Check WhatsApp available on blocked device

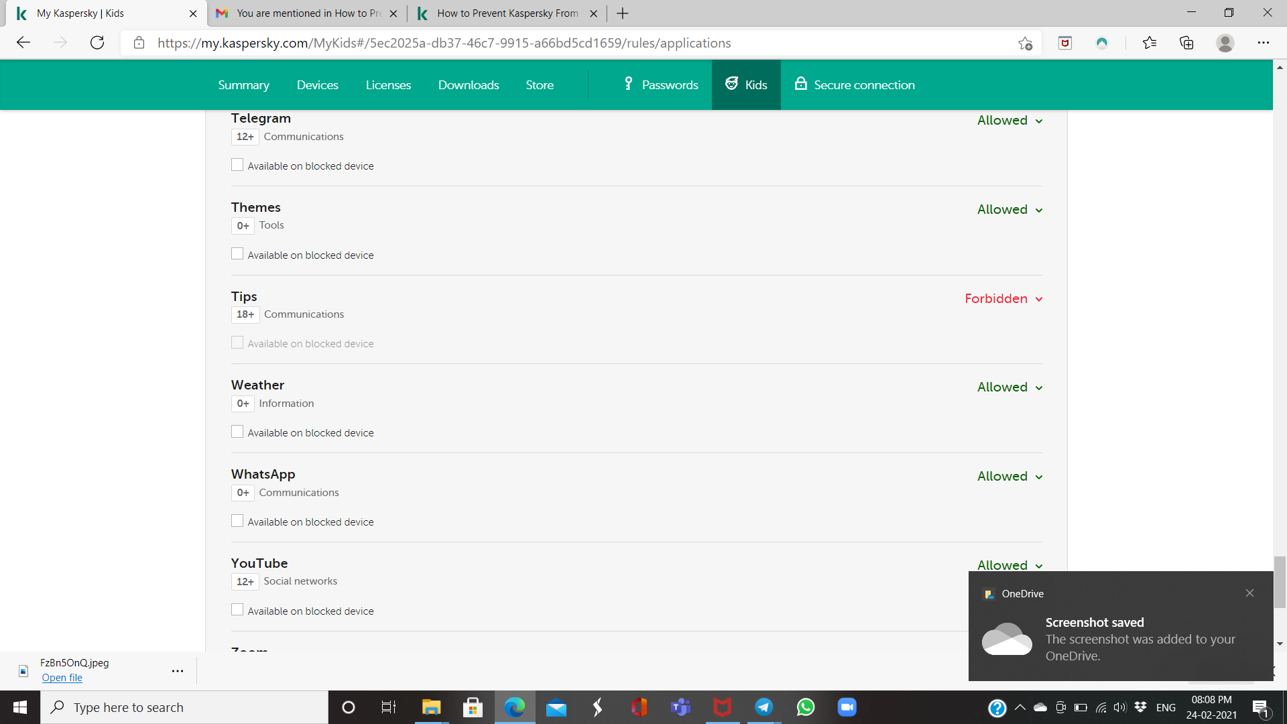pyautogui.click(x=237, y=521)
